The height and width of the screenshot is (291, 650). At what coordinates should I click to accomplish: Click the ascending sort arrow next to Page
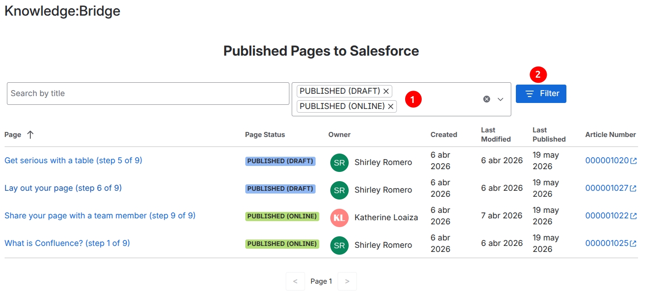(30, 135)
